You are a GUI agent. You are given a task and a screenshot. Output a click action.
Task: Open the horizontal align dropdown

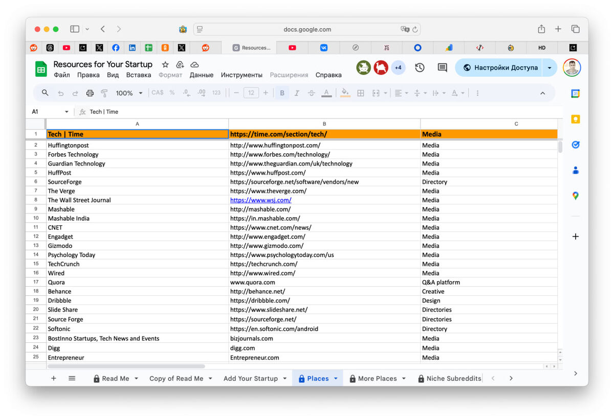pyautogui.click(x=401, y=93)
